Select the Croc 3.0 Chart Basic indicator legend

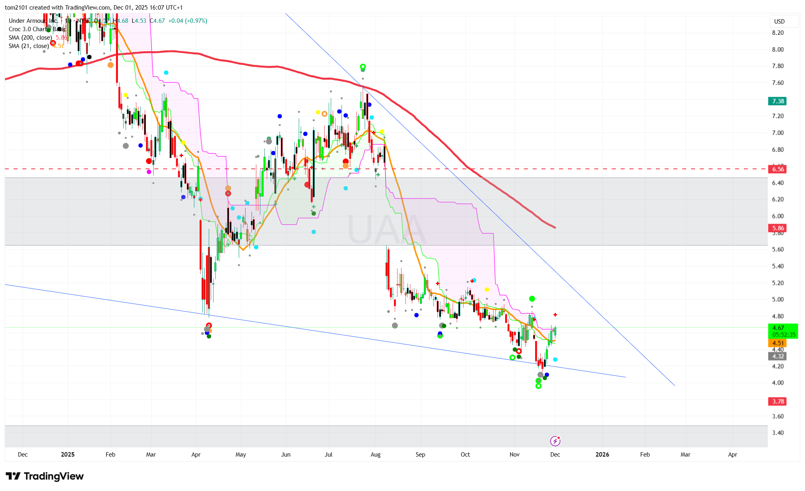point(28,29)
